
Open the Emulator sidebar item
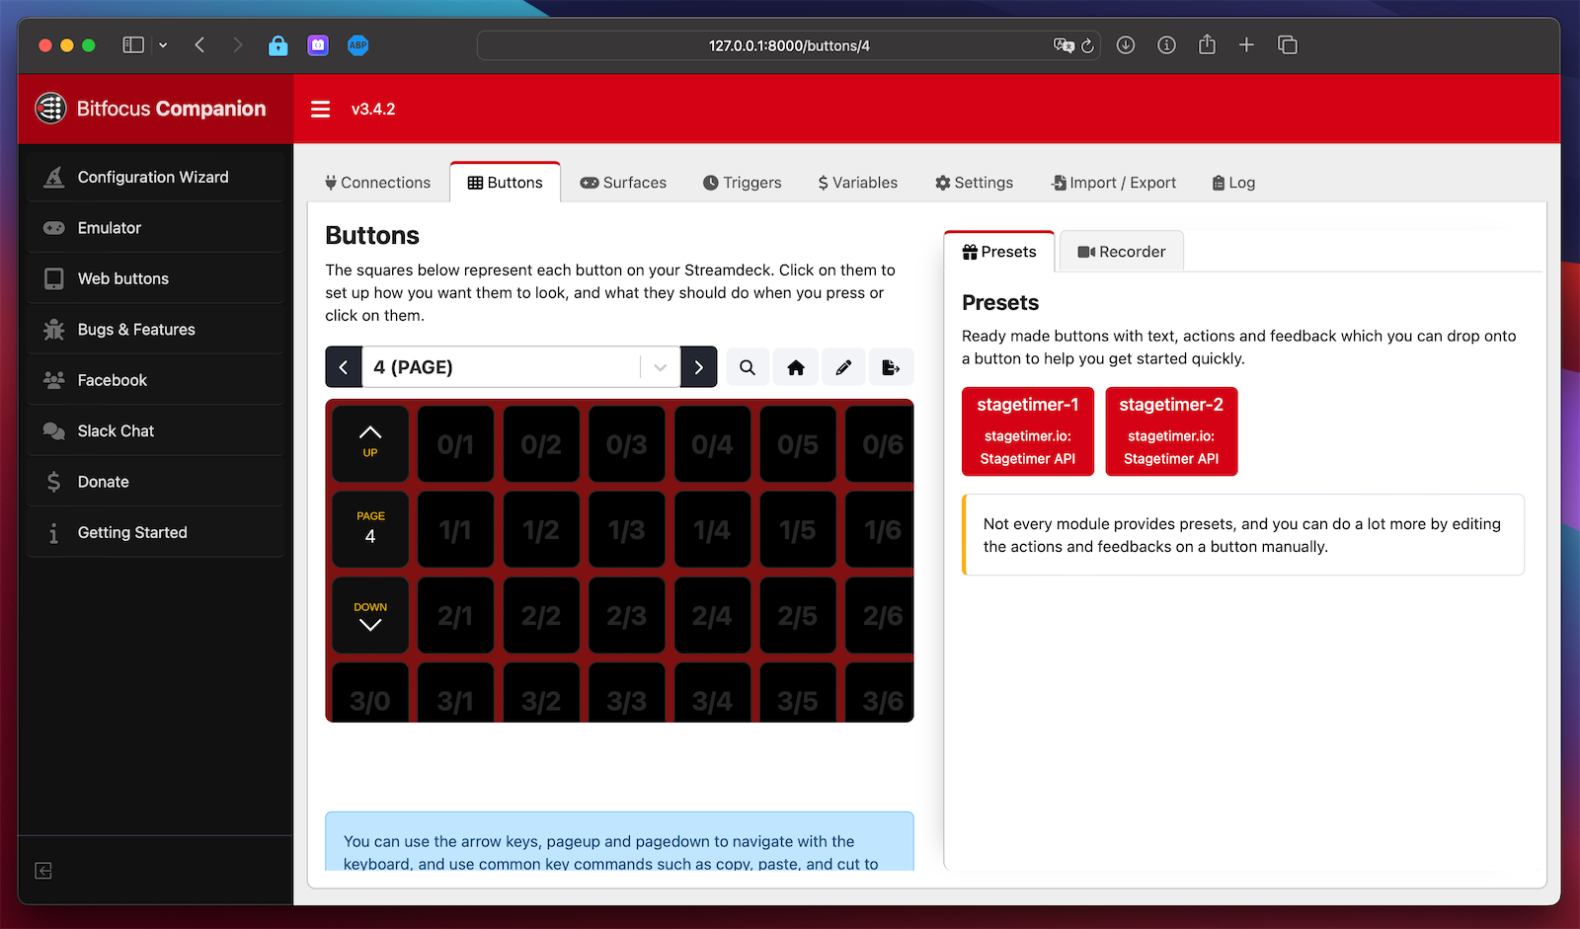coord(110,228)
